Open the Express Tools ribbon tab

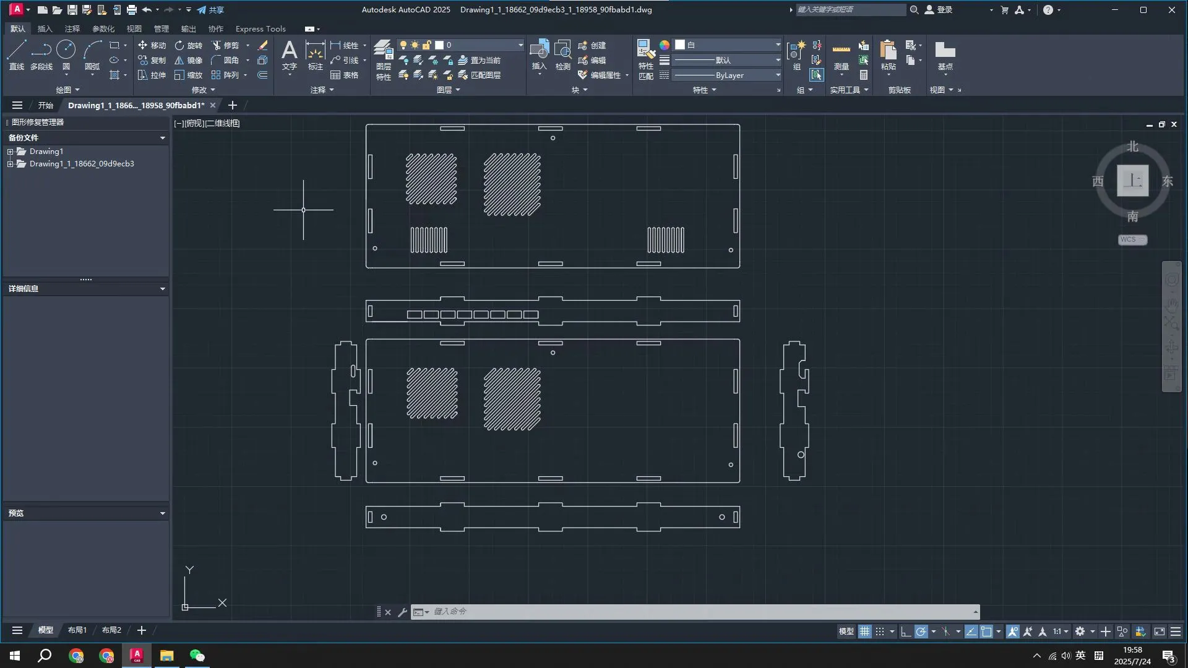coord(260,28)
